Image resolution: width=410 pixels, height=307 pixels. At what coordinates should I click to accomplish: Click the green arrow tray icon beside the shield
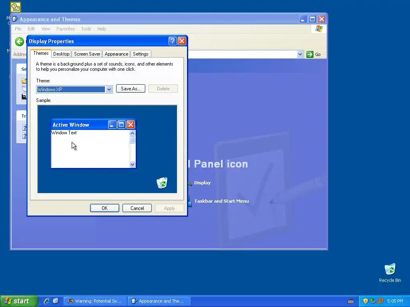pos(373,301)
